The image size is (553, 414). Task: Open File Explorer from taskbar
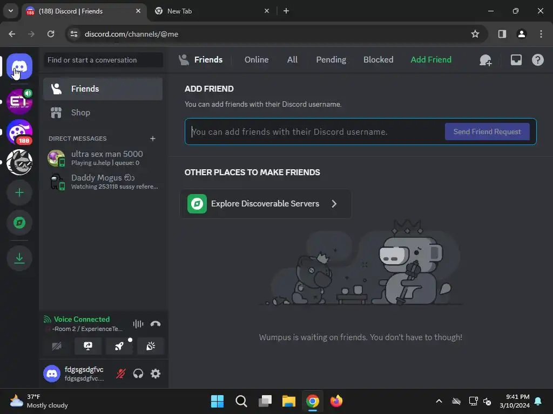[288, 401]
